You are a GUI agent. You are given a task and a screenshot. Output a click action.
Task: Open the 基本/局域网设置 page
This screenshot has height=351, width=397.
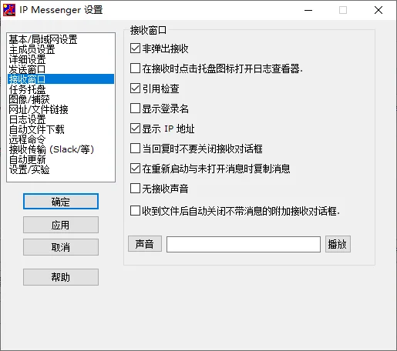61,39
